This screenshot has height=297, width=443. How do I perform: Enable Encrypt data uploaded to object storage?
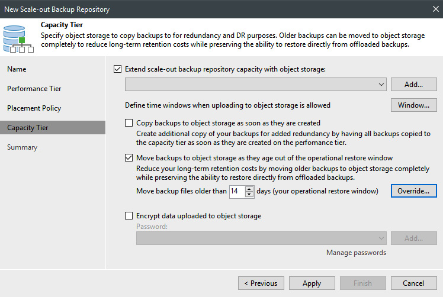point(129,216)
